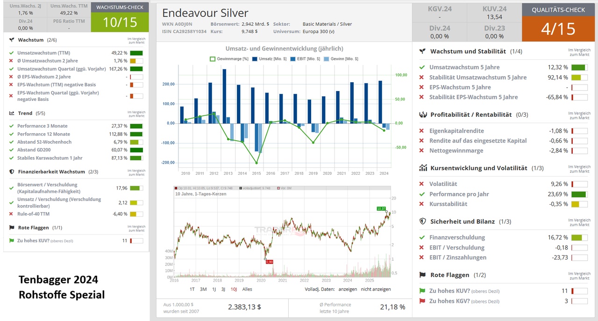The width and height of the screenshot is (598, 321).
Task: Click the Trend line-chart icon
Action: click(12, 113)
